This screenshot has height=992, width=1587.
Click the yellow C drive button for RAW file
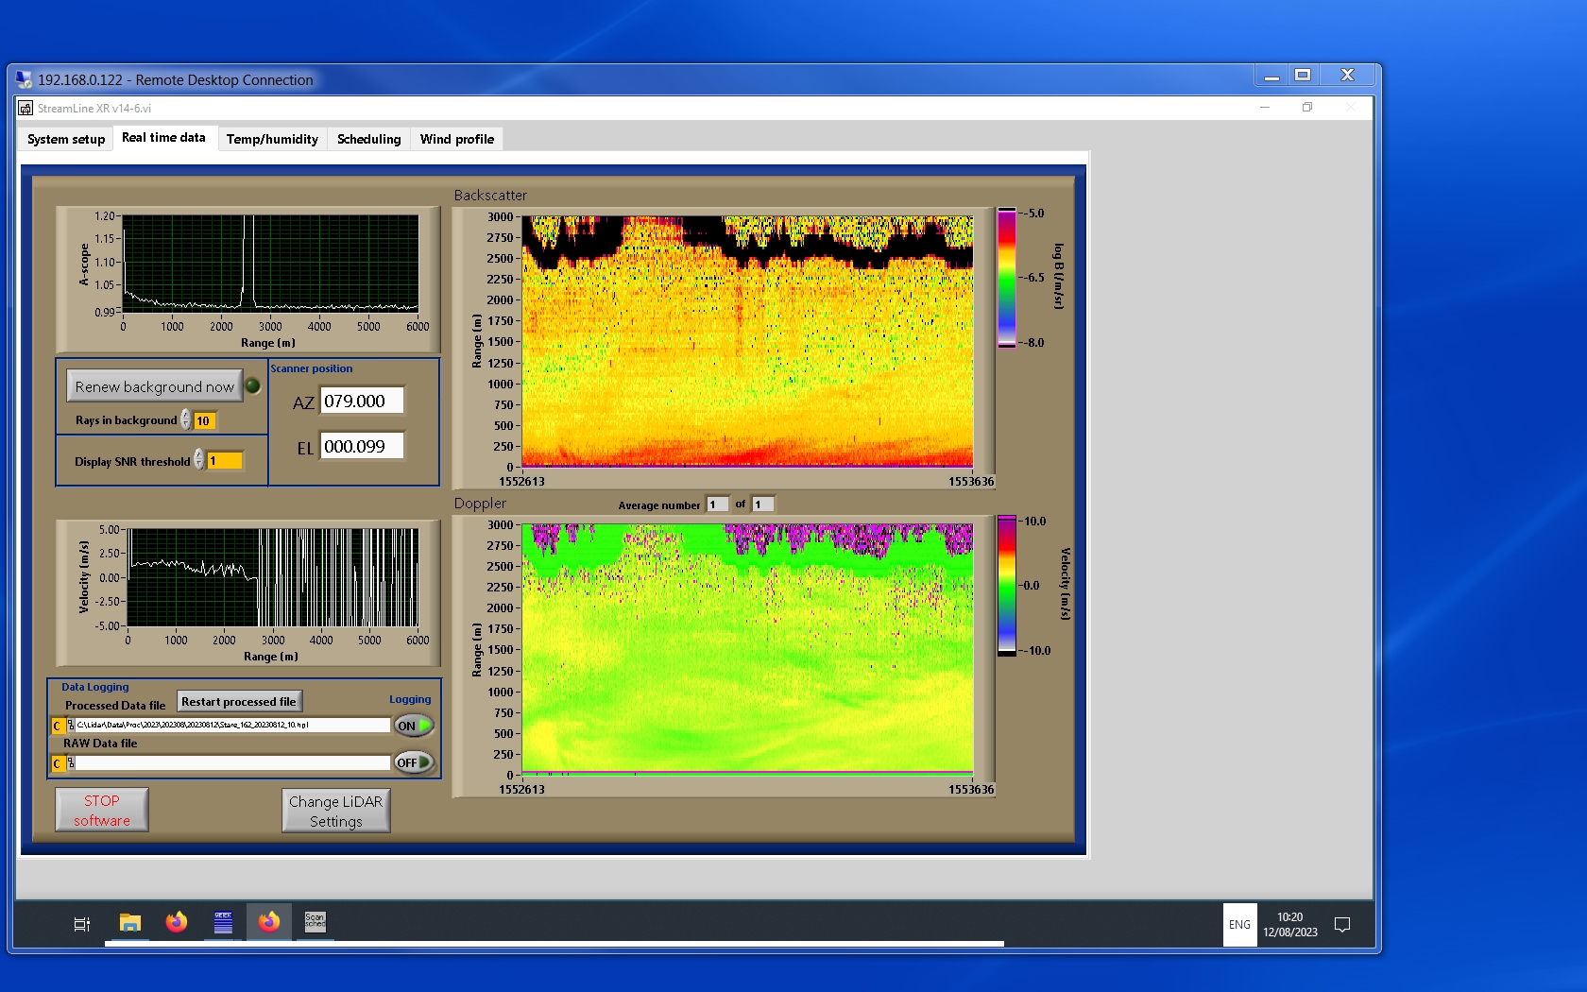pos(58,763)
